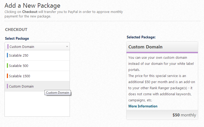
Task: Click the Custom Domain selected package header
Action: (x=145, y=47)
